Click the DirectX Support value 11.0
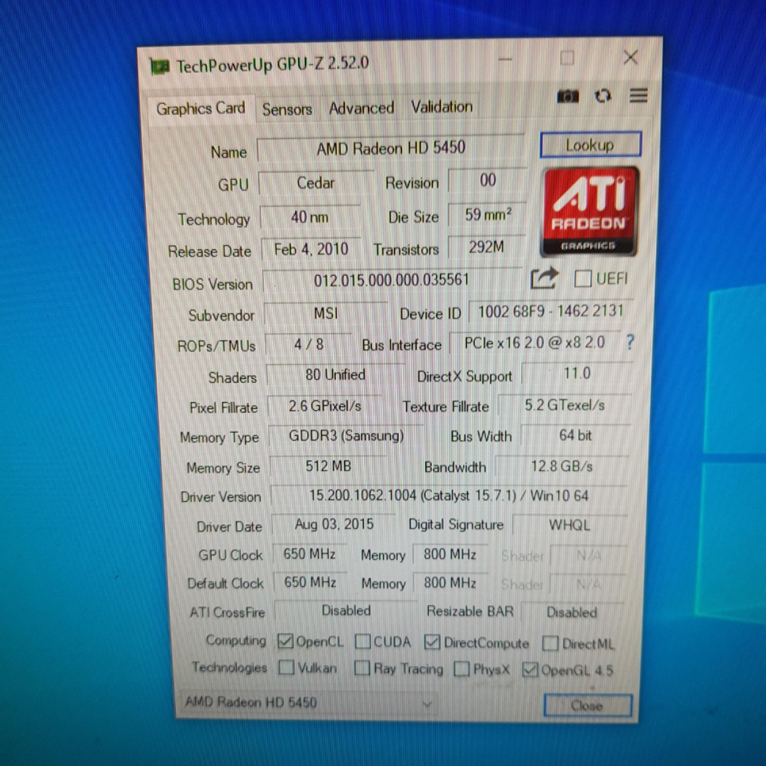The height and width of the screenshot is (766, 766). tap(577, 373)
